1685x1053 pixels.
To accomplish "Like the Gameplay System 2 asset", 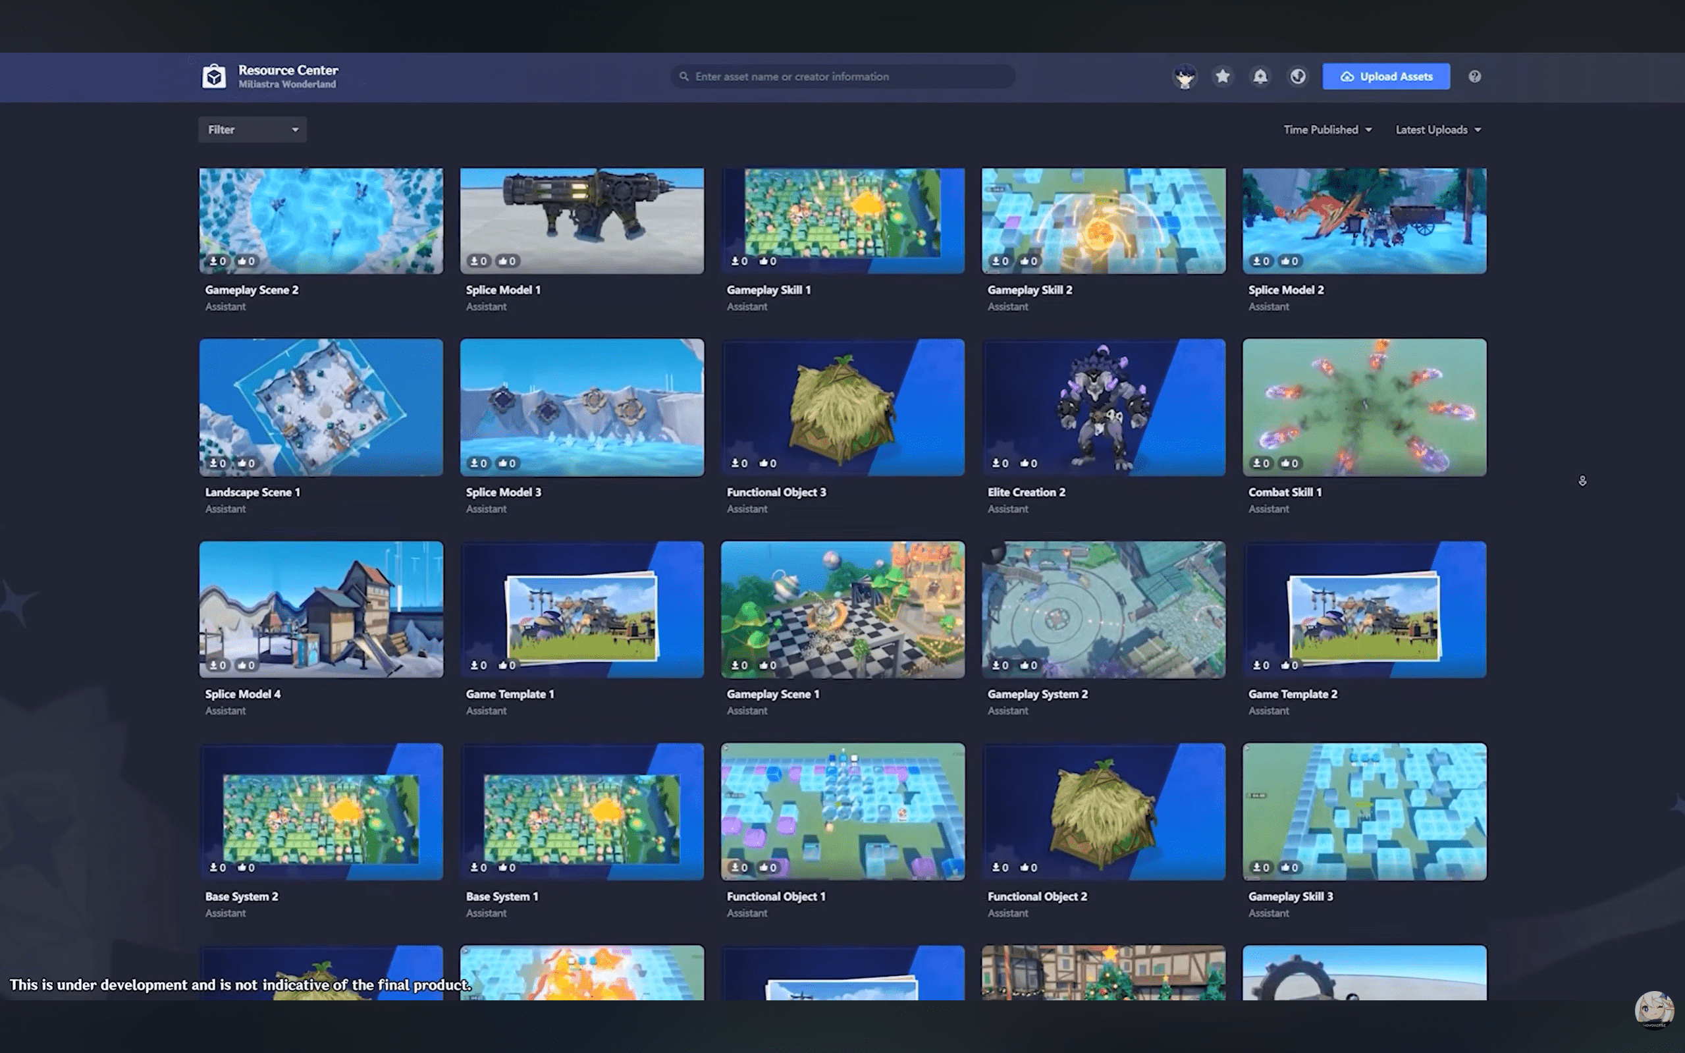I will tap(1024, 665).
